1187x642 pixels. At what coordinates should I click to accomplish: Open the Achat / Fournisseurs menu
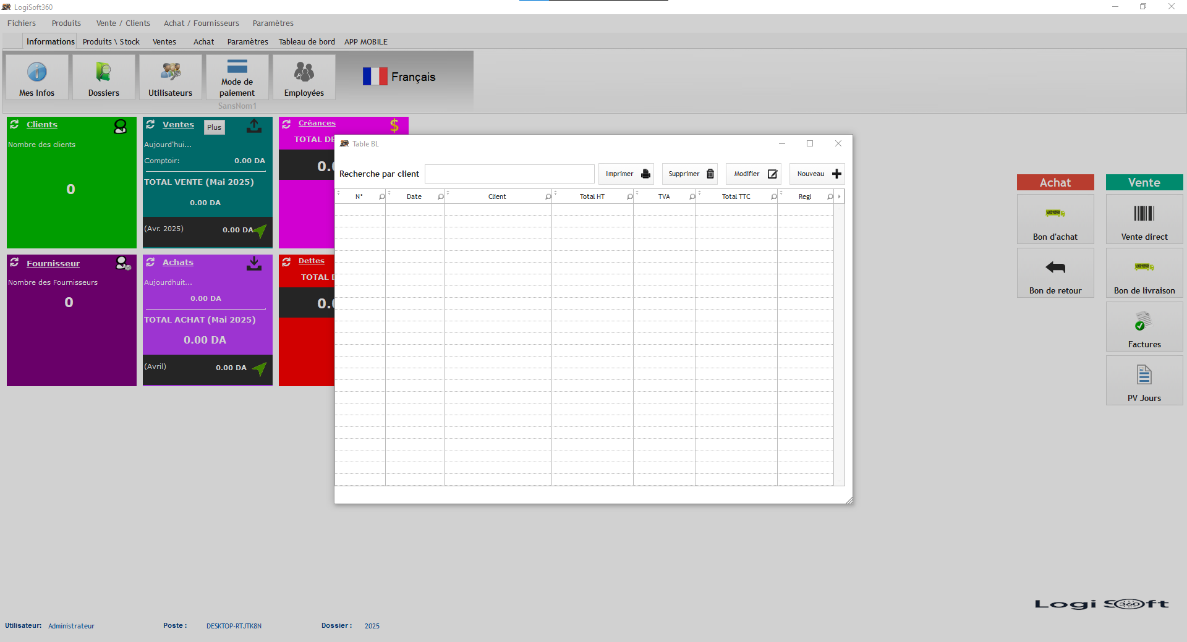coord(201,23)
